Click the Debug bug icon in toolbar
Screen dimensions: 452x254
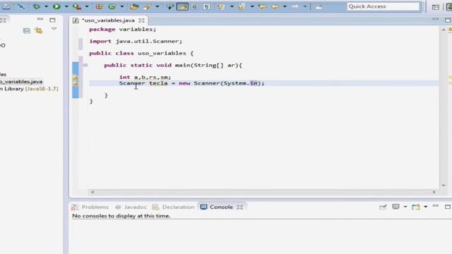(36, 6)
